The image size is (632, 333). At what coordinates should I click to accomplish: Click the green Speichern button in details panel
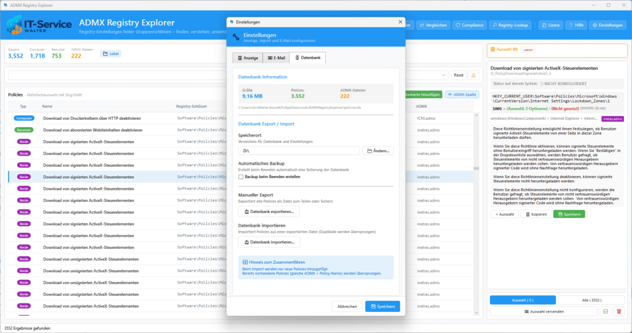568,214
